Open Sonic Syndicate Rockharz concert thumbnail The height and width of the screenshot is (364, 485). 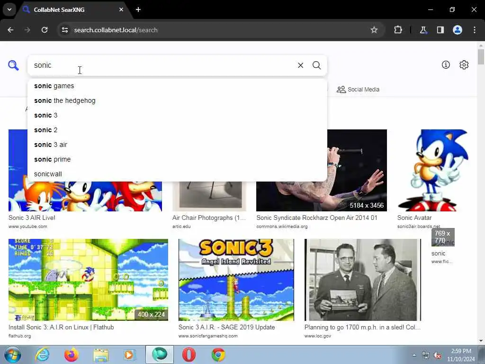[x=357, y=170]
